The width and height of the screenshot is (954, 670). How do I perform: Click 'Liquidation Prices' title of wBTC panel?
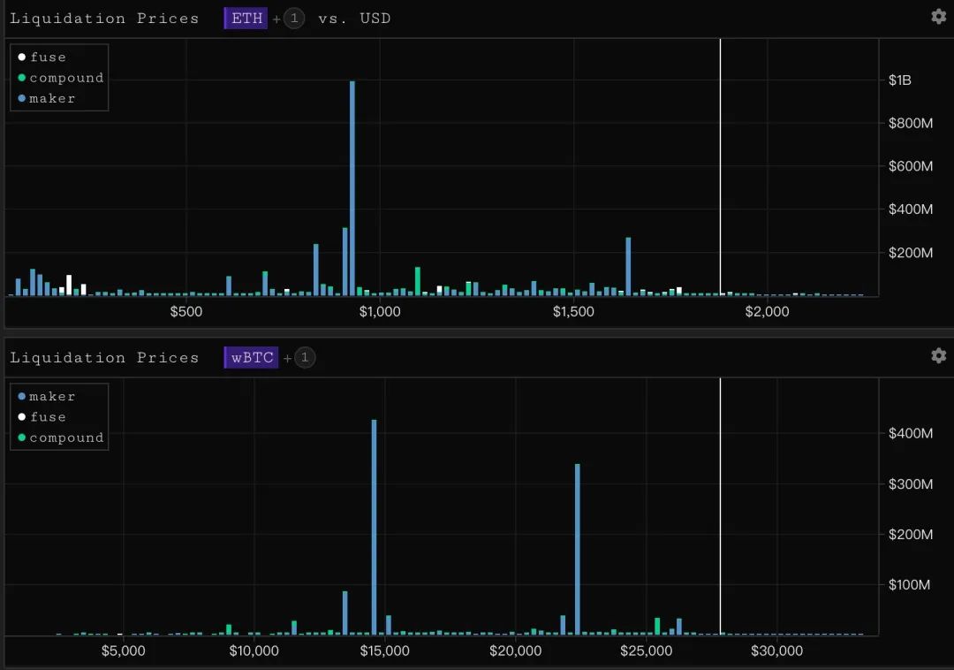point(104,357)
